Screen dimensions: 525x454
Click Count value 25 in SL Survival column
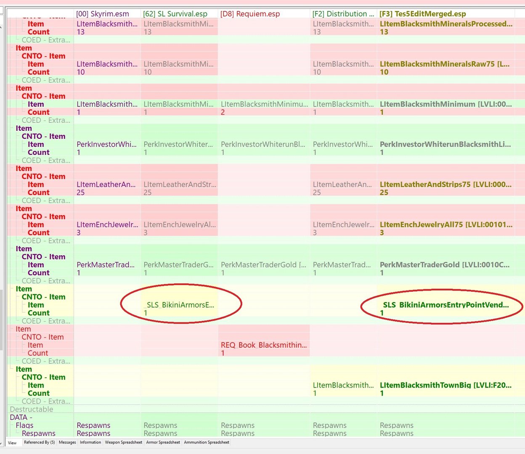[x=148, y=193]
